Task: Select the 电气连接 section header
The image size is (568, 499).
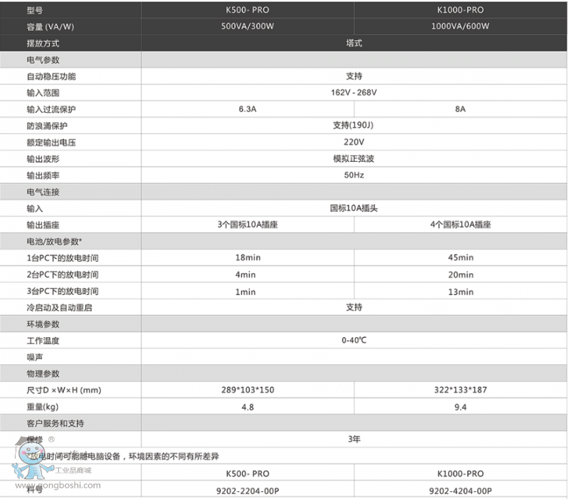Action: (x=43, y=192)
